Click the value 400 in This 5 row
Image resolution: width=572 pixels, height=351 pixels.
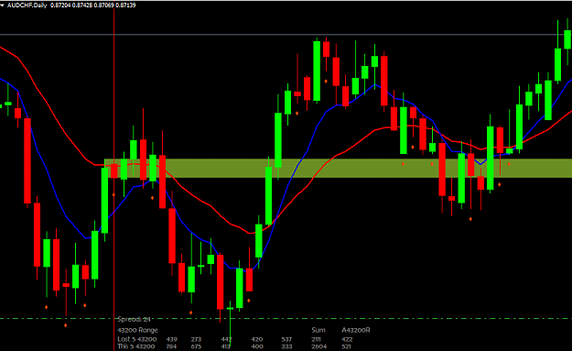click(x=257, y=346)
